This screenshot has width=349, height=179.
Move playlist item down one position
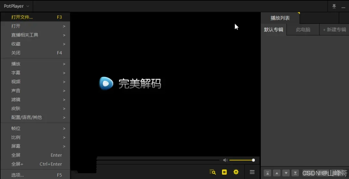[x=286, y=173]
